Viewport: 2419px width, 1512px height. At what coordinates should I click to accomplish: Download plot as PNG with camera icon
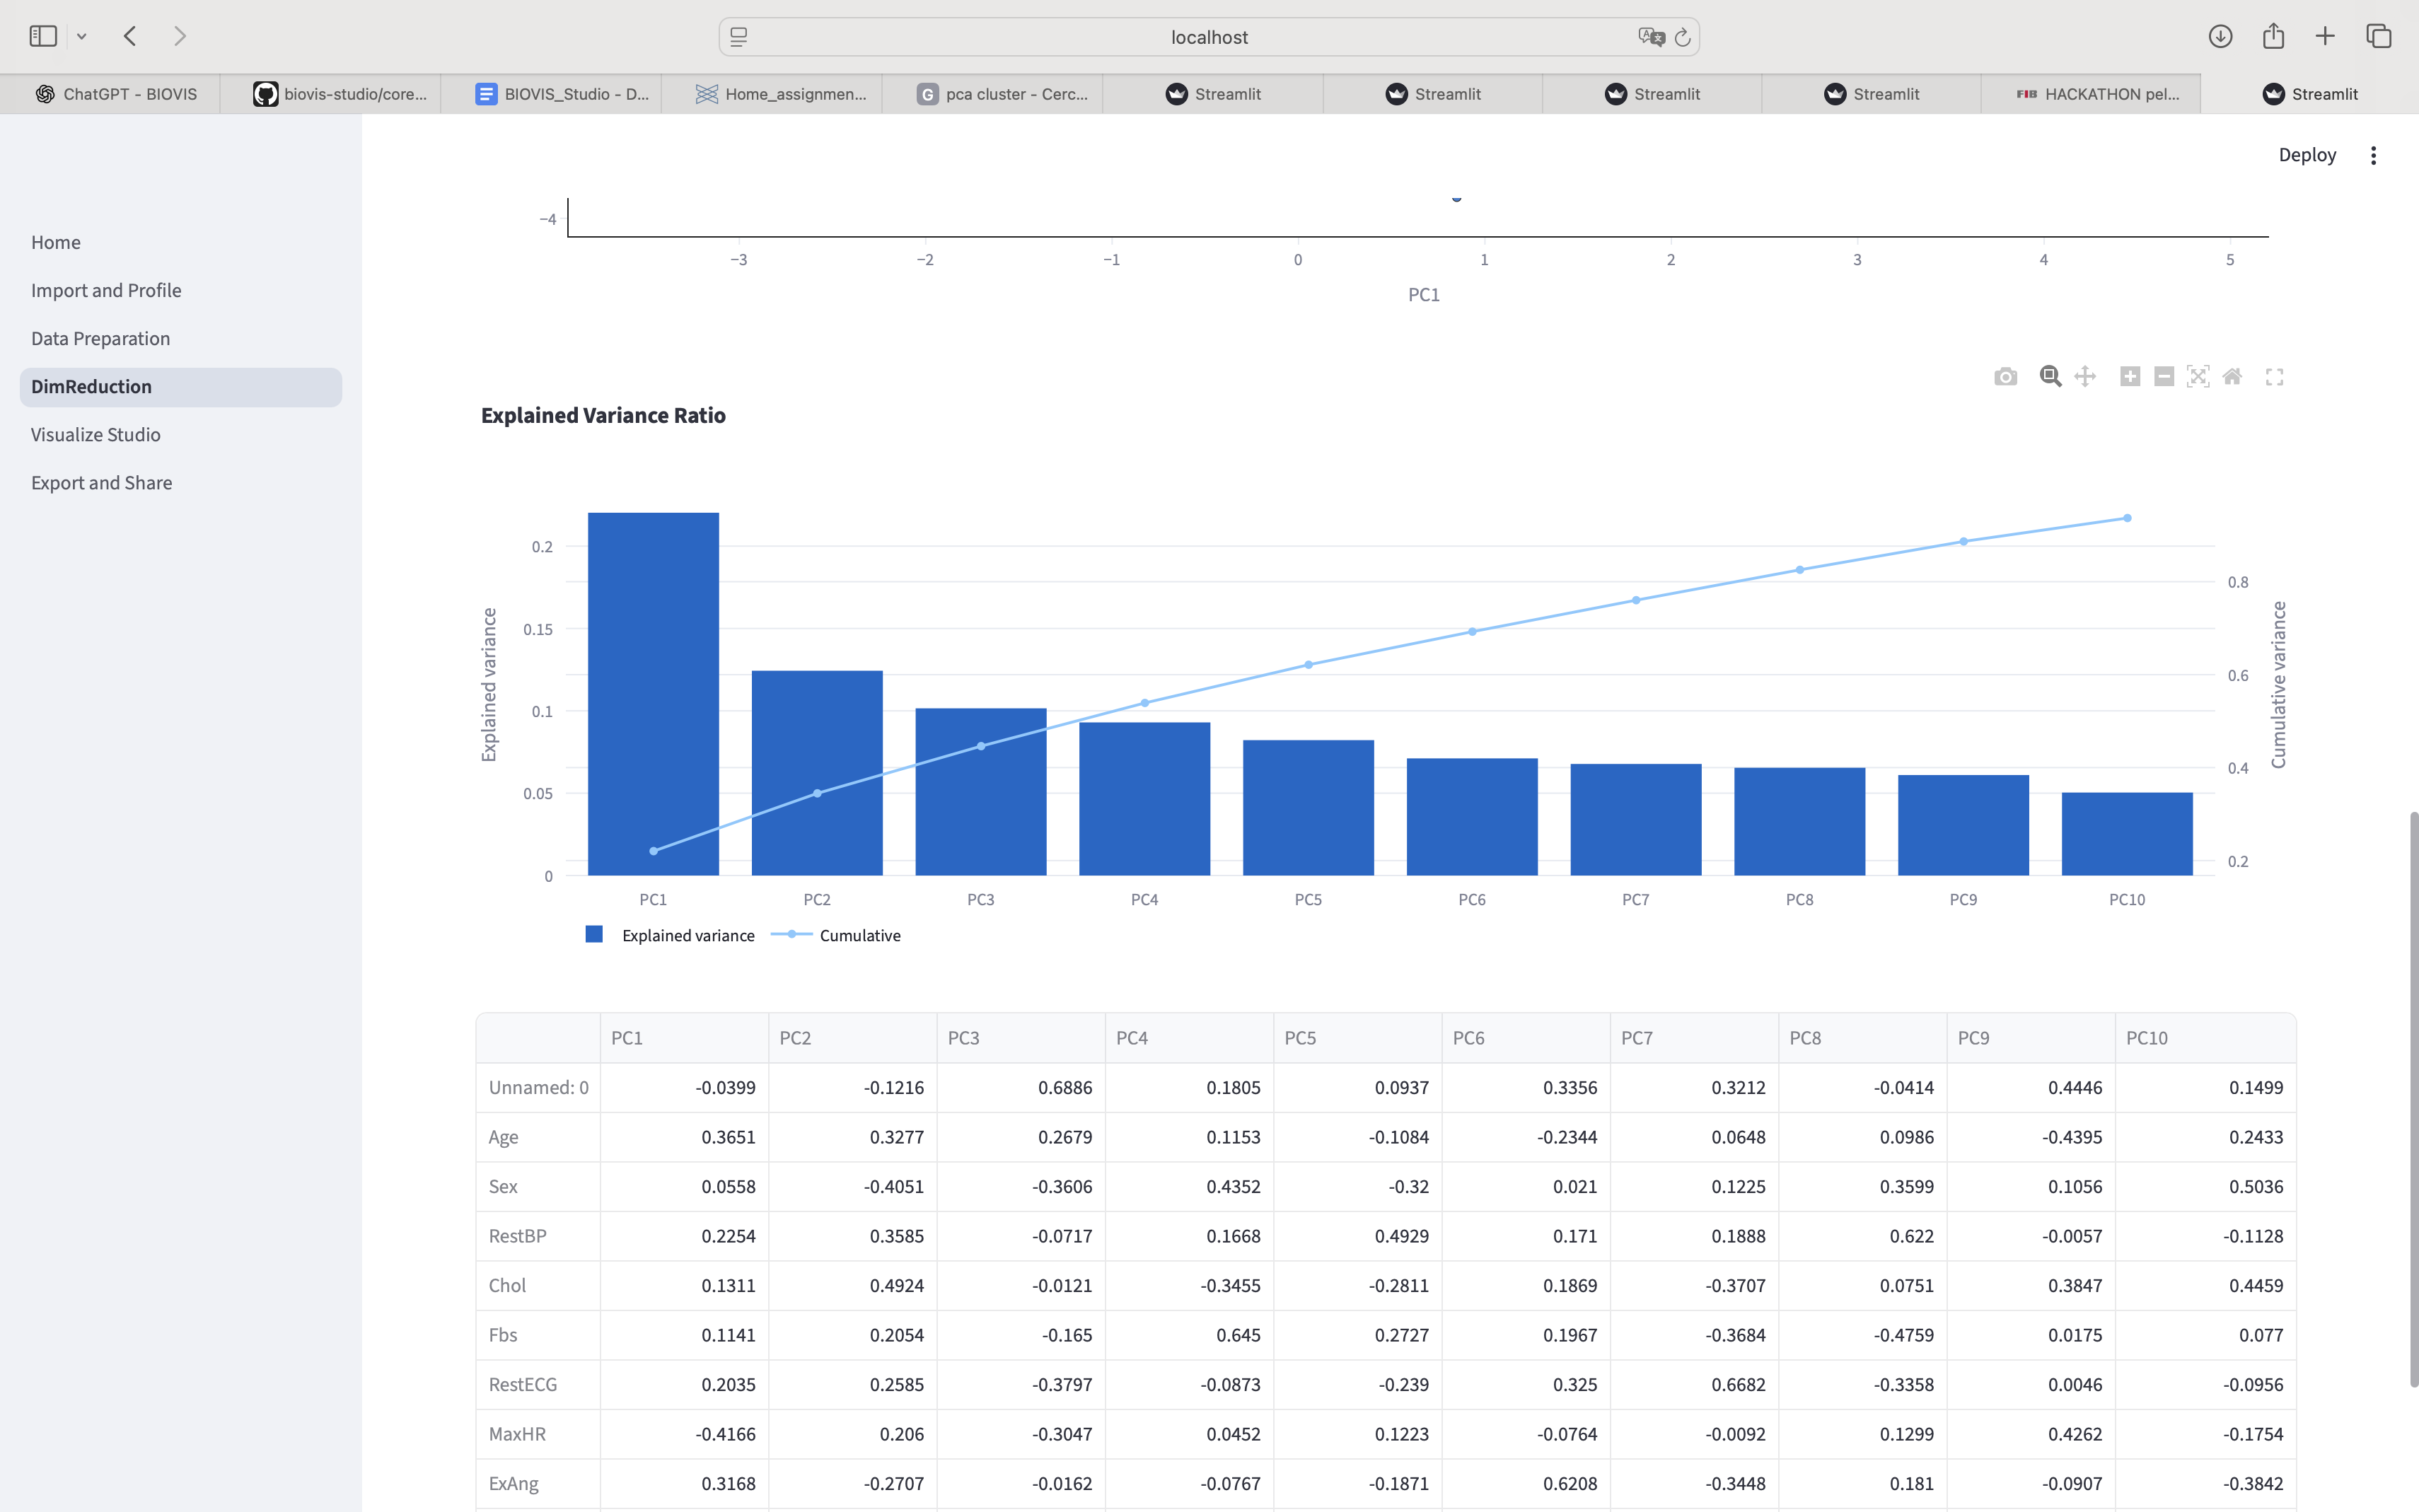click(2005, 377)
